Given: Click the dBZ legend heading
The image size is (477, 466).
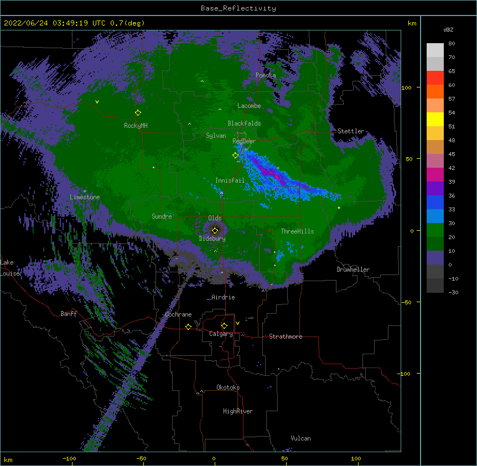Looking at the screenshot, I should (448, 29).
